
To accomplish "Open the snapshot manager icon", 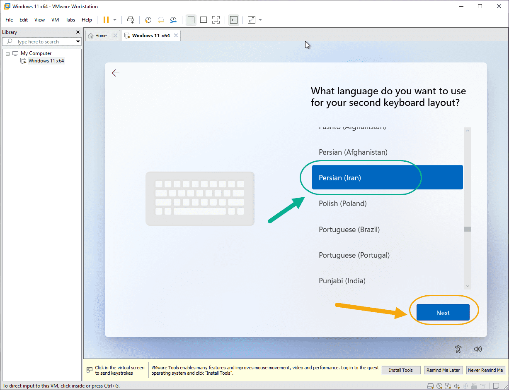I will coord(173,20).
